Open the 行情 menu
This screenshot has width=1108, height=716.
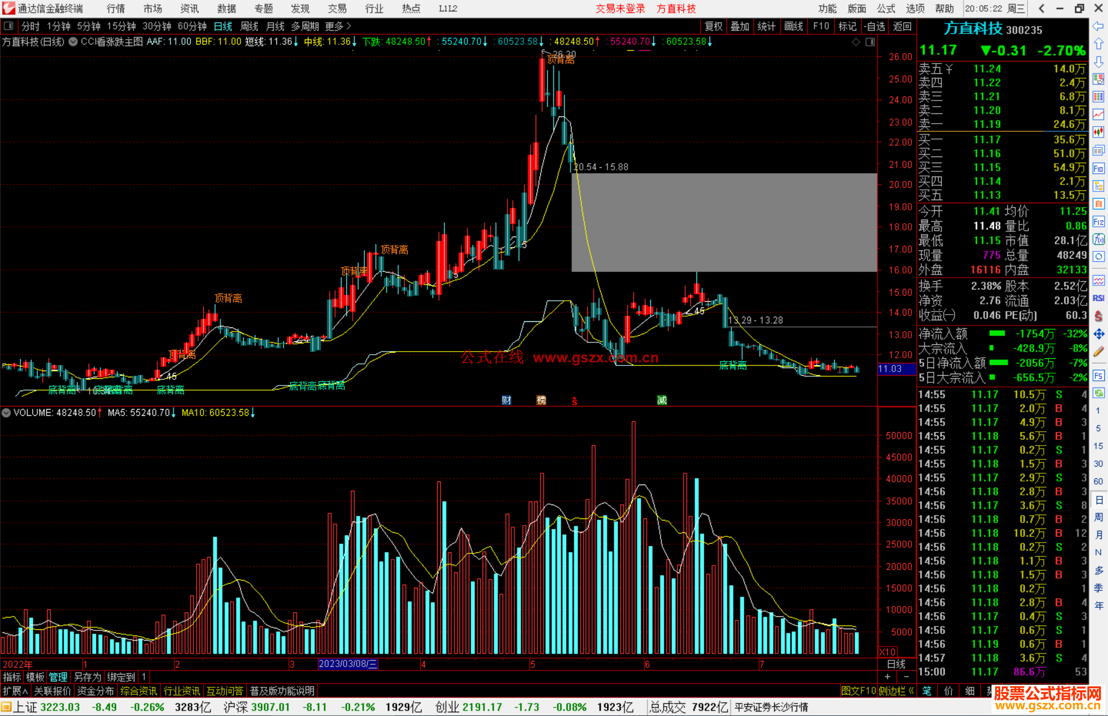[x=115, y=9]
